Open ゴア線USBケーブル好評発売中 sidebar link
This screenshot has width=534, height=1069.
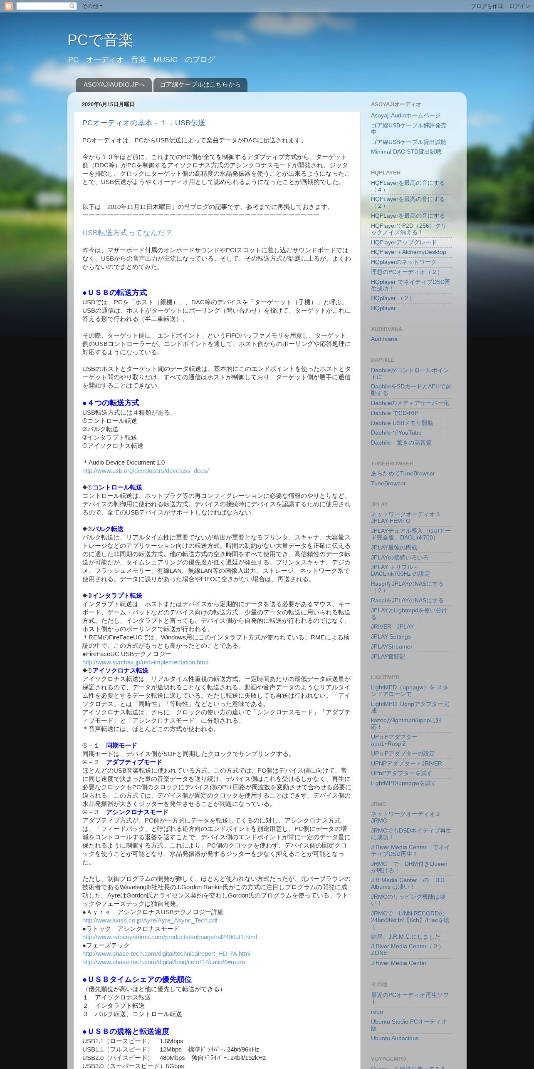409,129
